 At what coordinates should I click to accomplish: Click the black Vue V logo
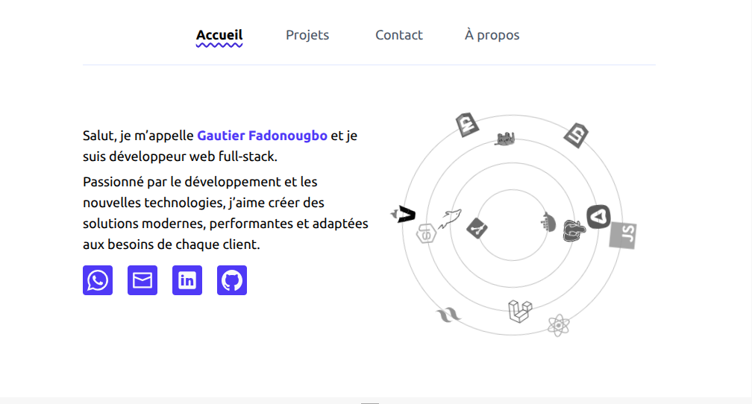pyautogui.click(x=404, y=214)
